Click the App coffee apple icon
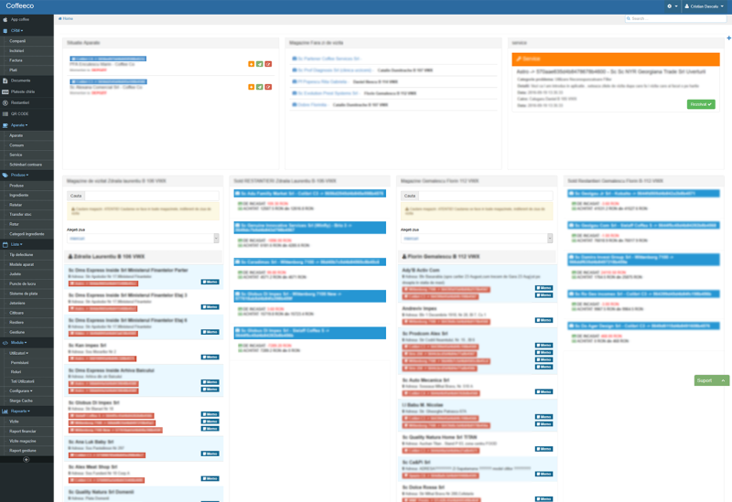732x502 pixels. (5, 18)
